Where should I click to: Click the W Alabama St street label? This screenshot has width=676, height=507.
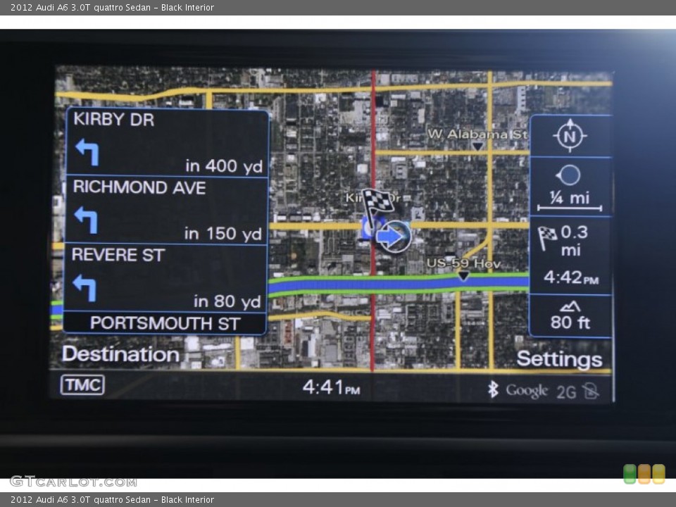tap(477, 134)
